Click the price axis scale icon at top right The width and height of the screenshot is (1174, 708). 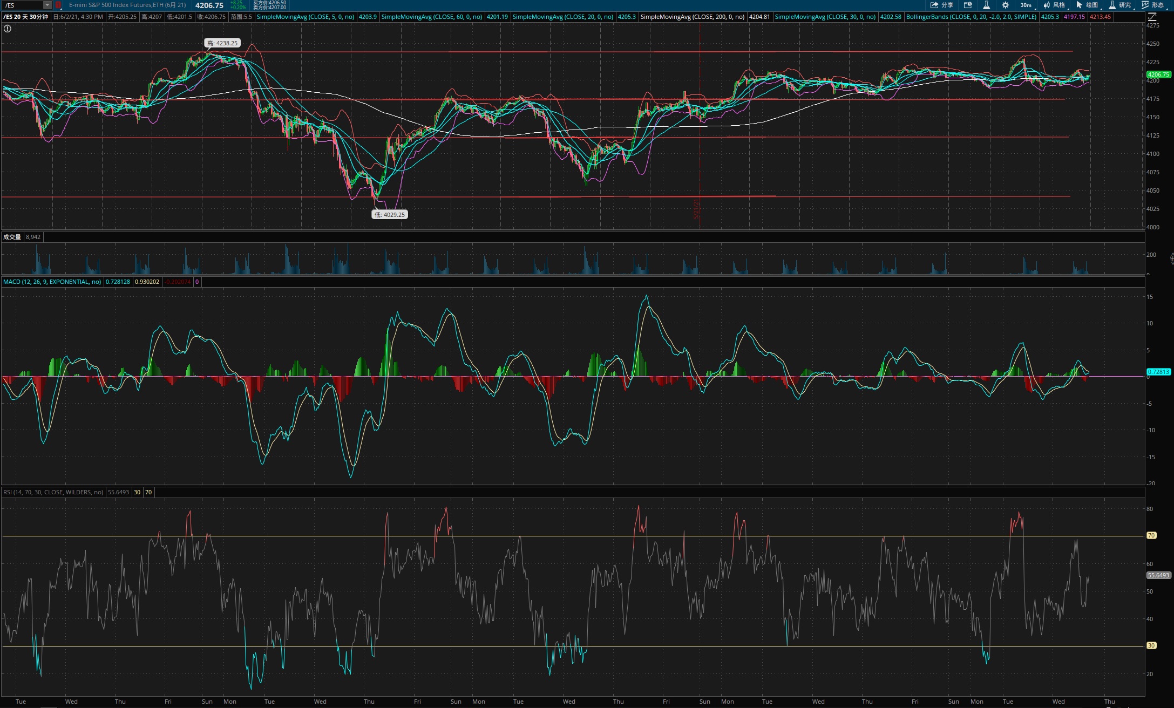tap(1152, 17)
